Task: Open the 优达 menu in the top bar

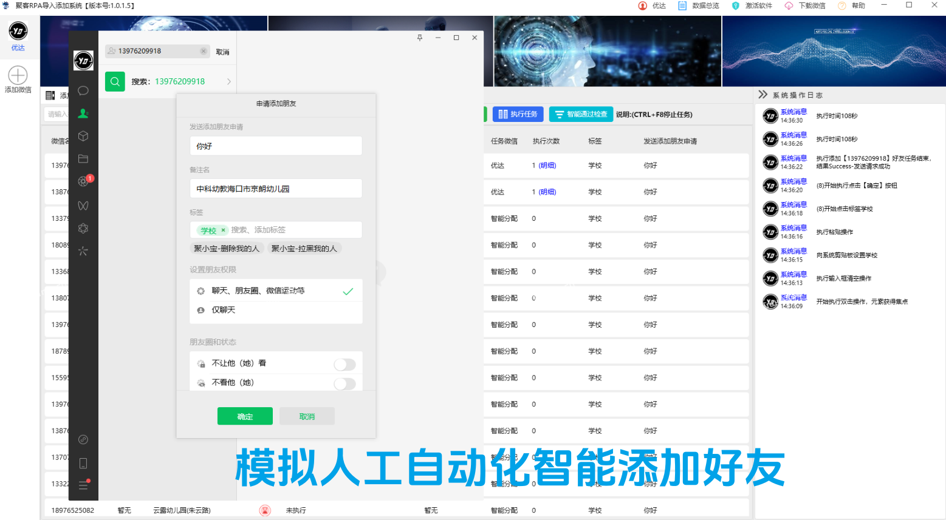Action: 652,5
